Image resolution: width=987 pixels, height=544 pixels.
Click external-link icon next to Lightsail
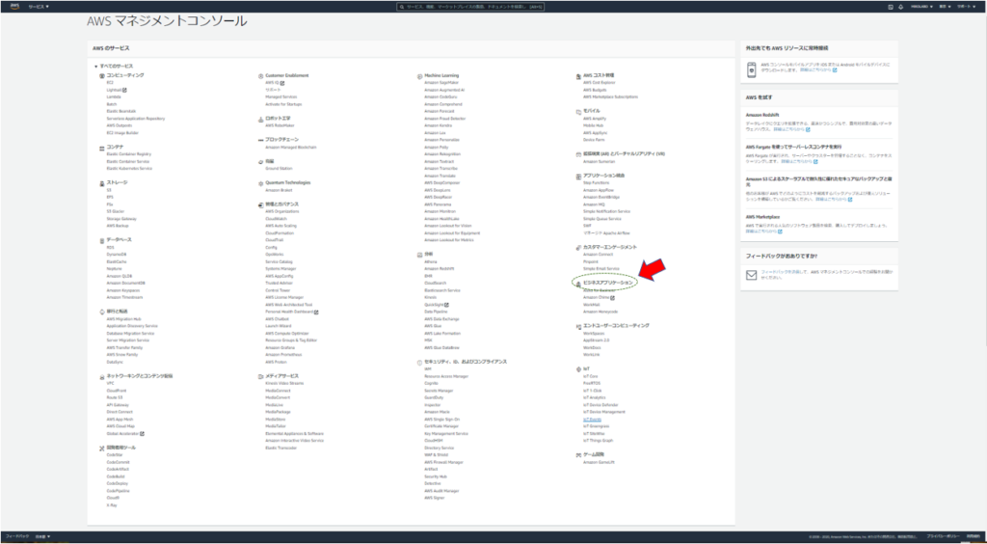pyautogui.click(x=124, y=90)
